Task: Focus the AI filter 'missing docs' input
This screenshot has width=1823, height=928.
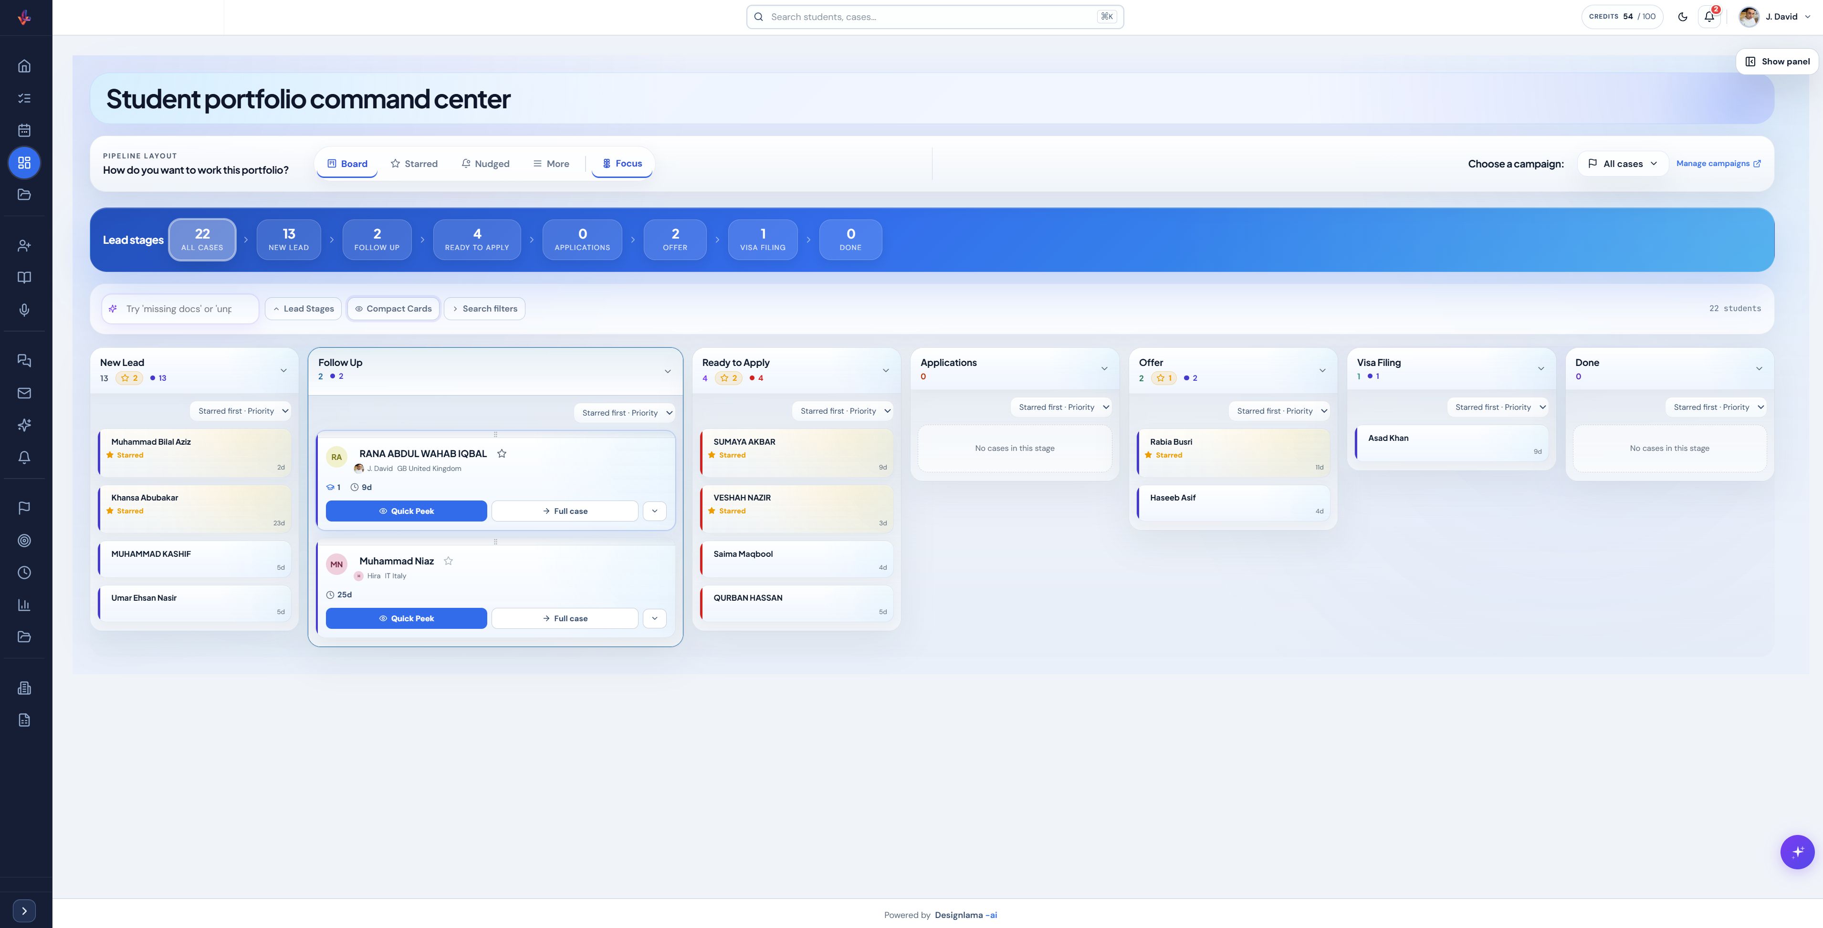Action: 180,308
